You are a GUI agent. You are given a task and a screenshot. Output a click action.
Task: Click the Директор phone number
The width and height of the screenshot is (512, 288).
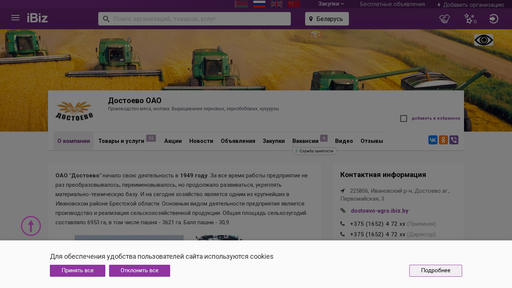click(378, 234)
